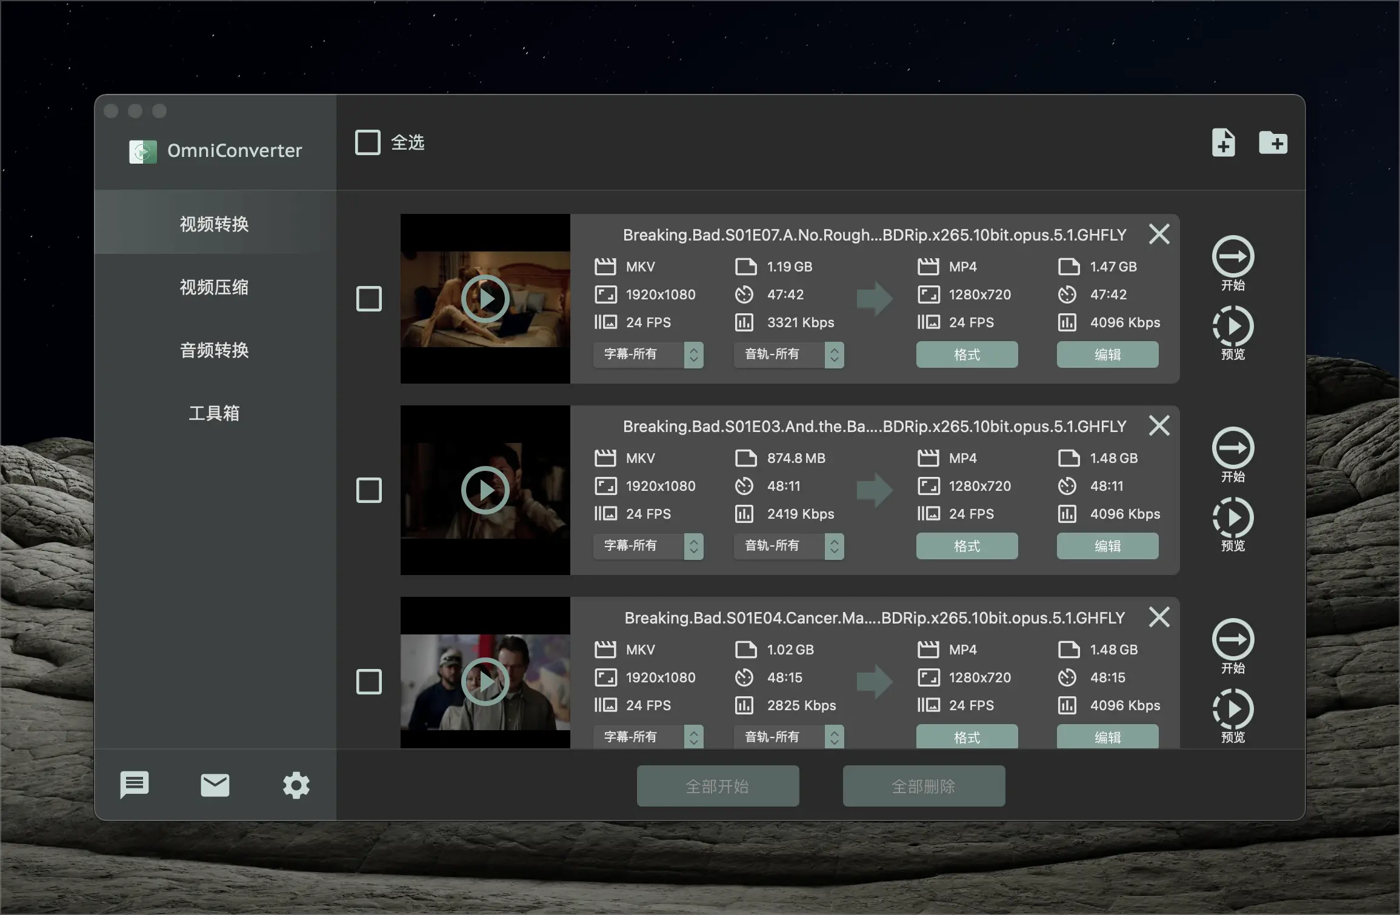Check the box for the S01E07 file
Image resolution: width=1400 pixels, height=915 pixels.
[x=368, y=299]
